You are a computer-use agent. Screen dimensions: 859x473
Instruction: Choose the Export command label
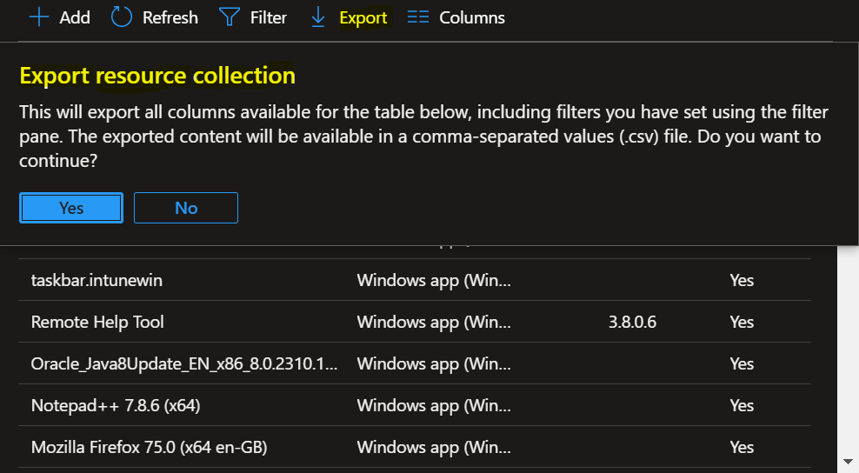click(x=363, y=17)
